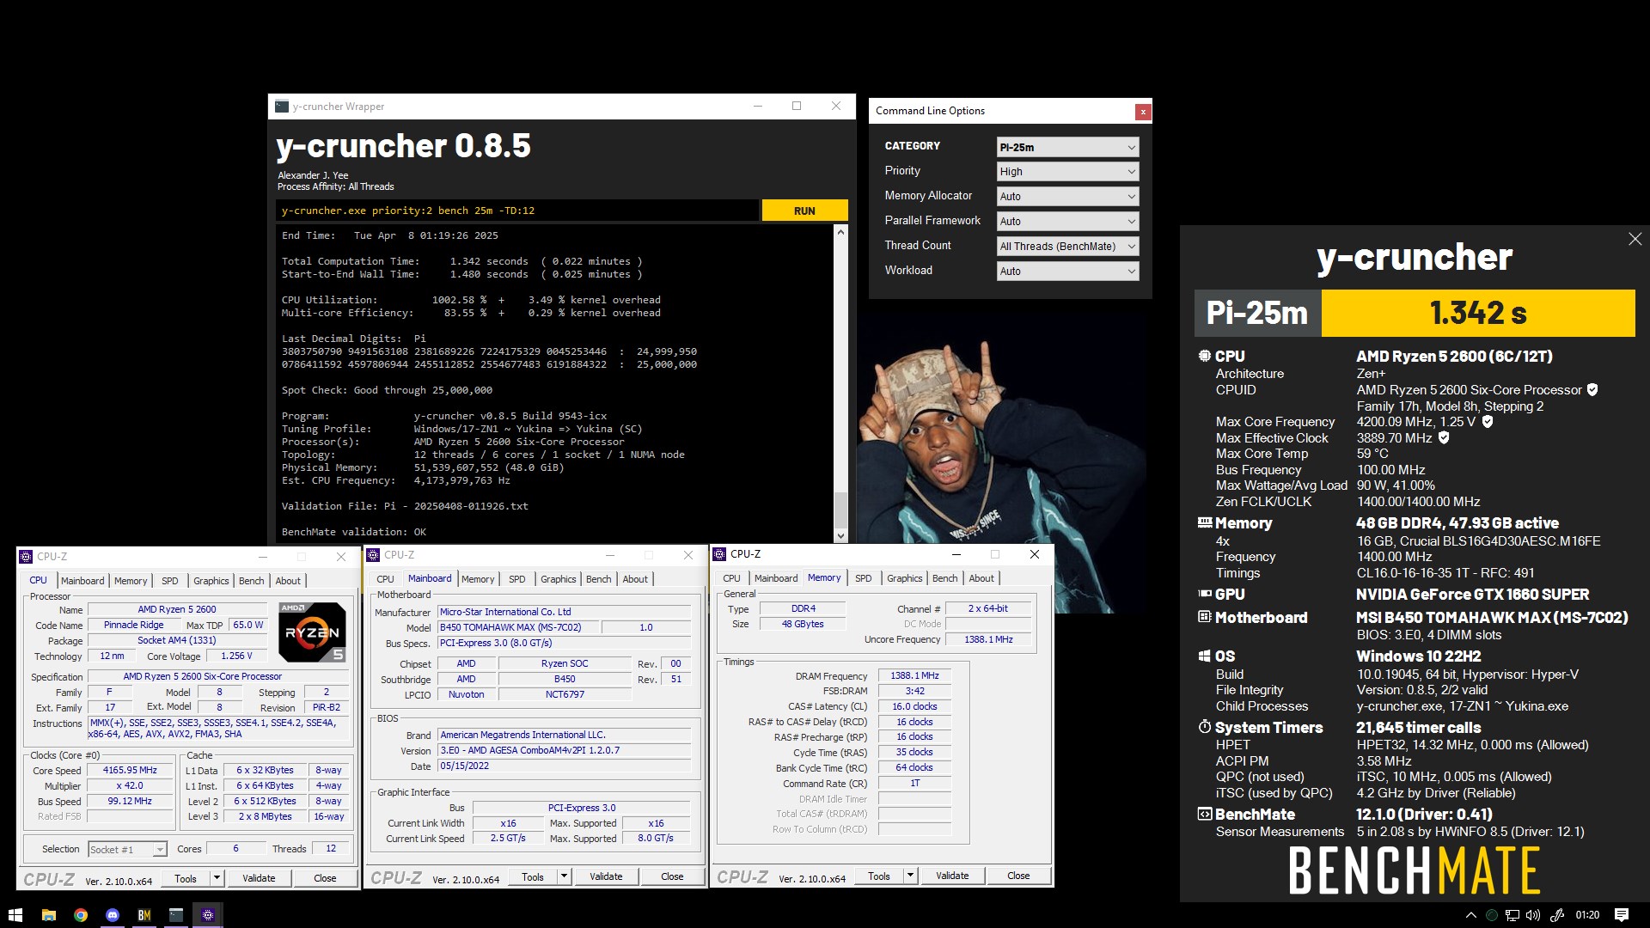Screen dimensions: 1650x928
Task: Open the clock showing 01:20
Action: (1587, 915)
